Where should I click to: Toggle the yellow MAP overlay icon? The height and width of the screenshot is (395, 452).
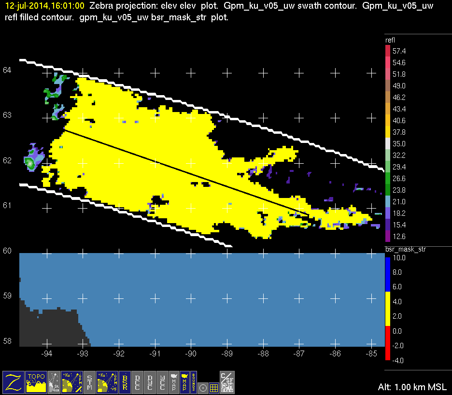pos(184,382)
